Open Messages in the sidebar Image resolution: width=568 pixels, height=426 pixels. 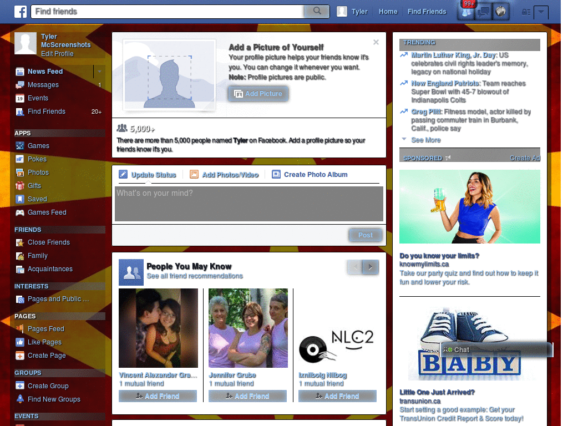pyautogui.click(x=43, y=85)
